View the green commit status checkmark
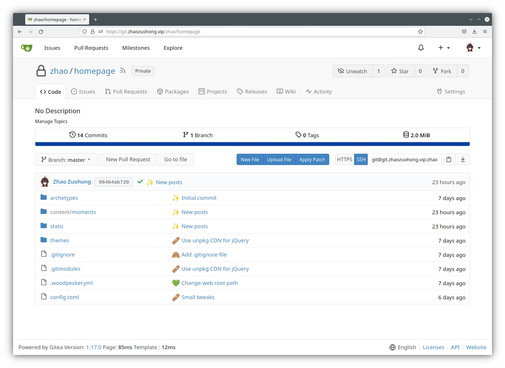This screenshot has width=505, height=368. (x=140, y=182)
